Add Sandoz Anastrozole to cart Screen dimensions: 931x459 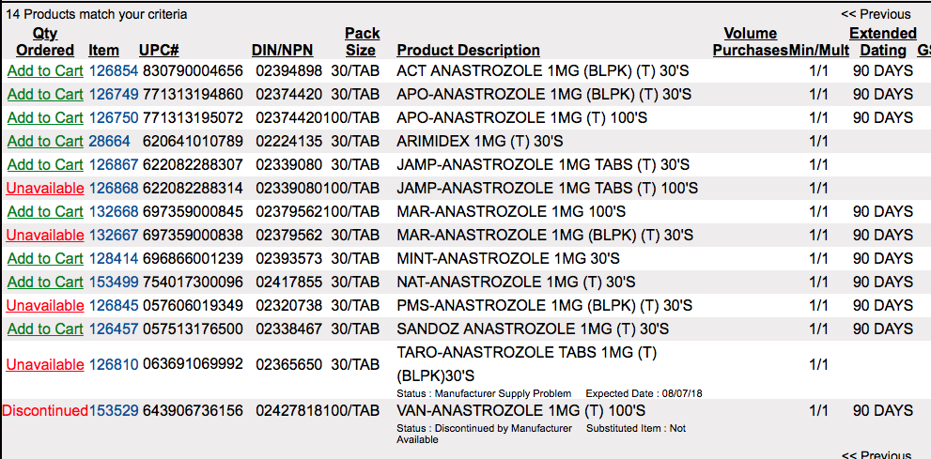[45, 329]
